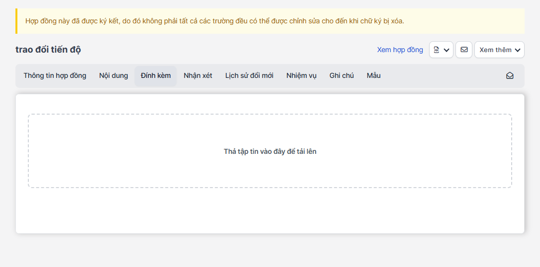Select the "Mẫu" tab
This screenshot has width=540, height=267.
click(x=373, y=76)
